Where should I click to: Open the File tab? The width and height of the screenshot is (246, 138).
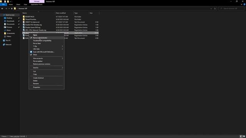click(x=3, y=5)
